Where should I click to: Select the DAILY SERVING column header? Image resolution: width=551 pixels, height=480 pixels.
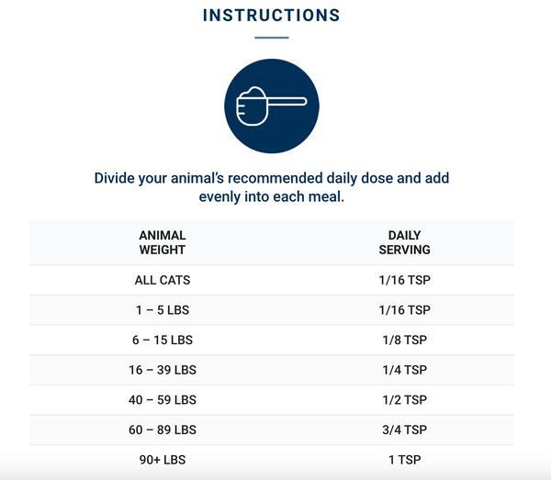[x=404, y=242]
